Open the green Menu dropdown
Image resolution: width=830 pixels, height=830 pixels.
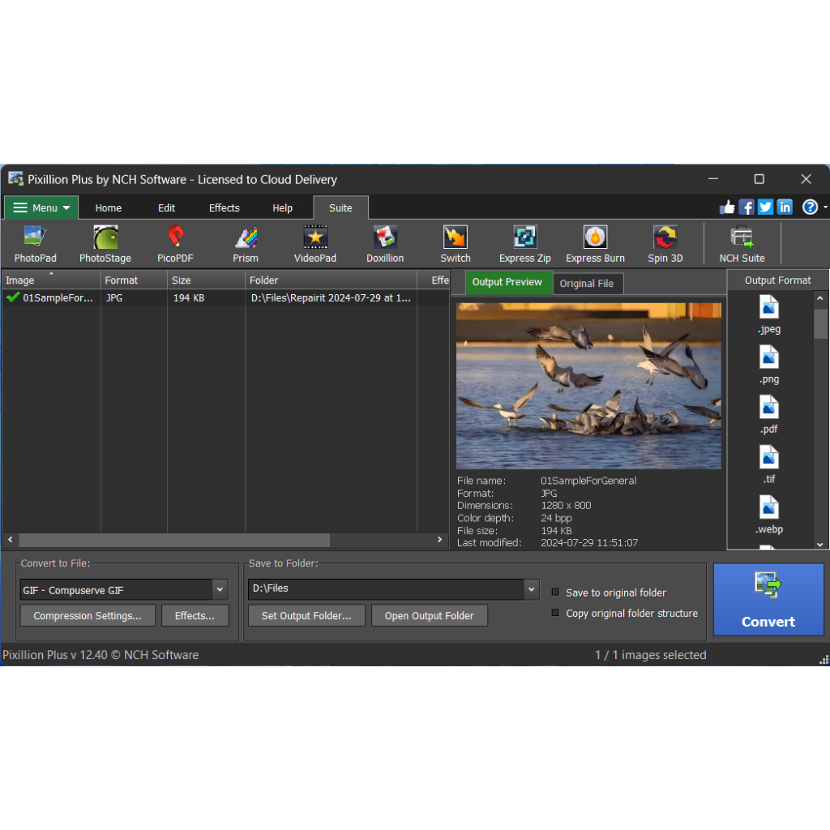tap(41, 208)
